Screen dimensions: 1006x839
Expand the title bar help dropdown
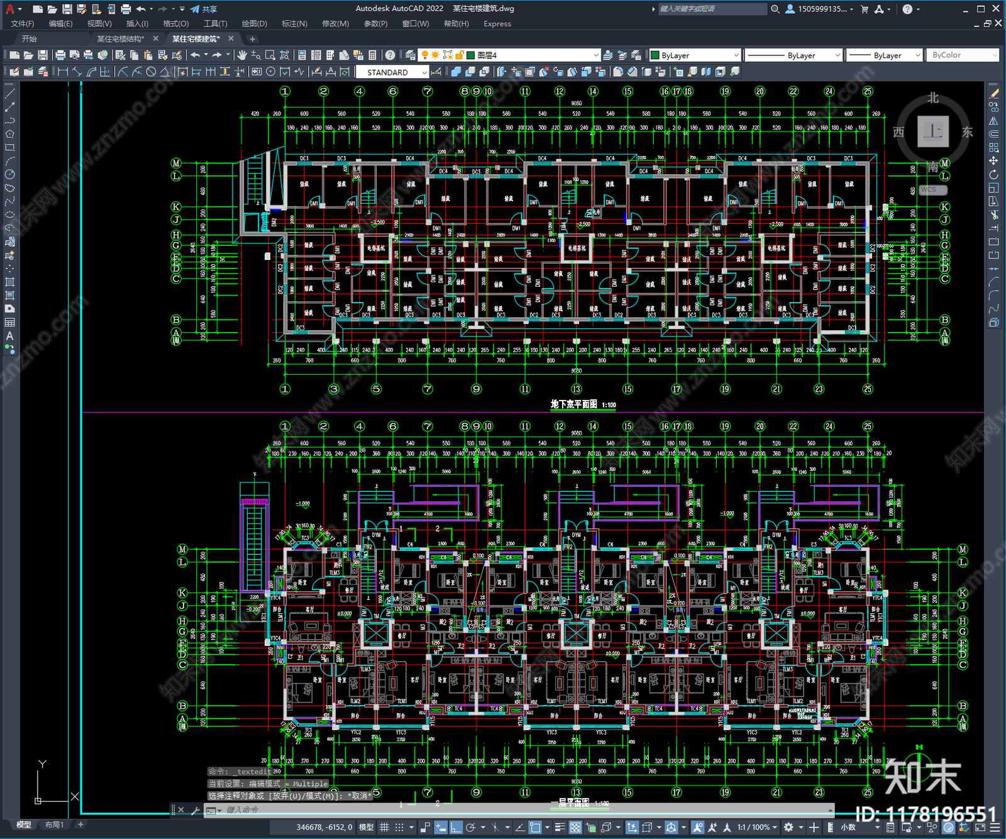click(x=919, y=9)
